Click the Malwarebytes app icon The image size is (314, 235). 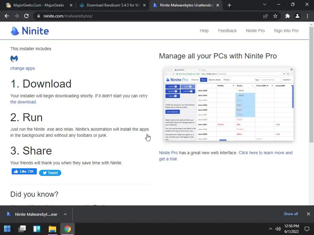(x=14, y=58)
